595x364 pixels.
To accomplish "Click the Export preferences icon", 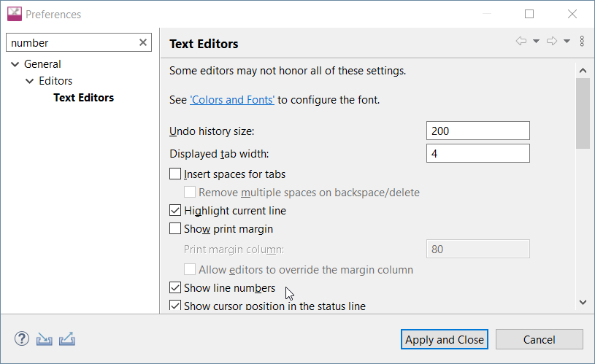I will pos(67,339).
